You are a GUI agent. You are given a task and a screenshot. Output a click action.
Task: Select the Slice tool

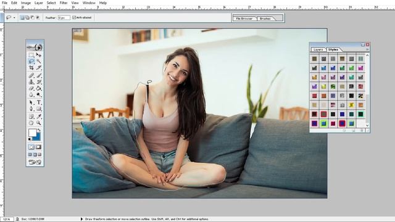click(38, 68)
